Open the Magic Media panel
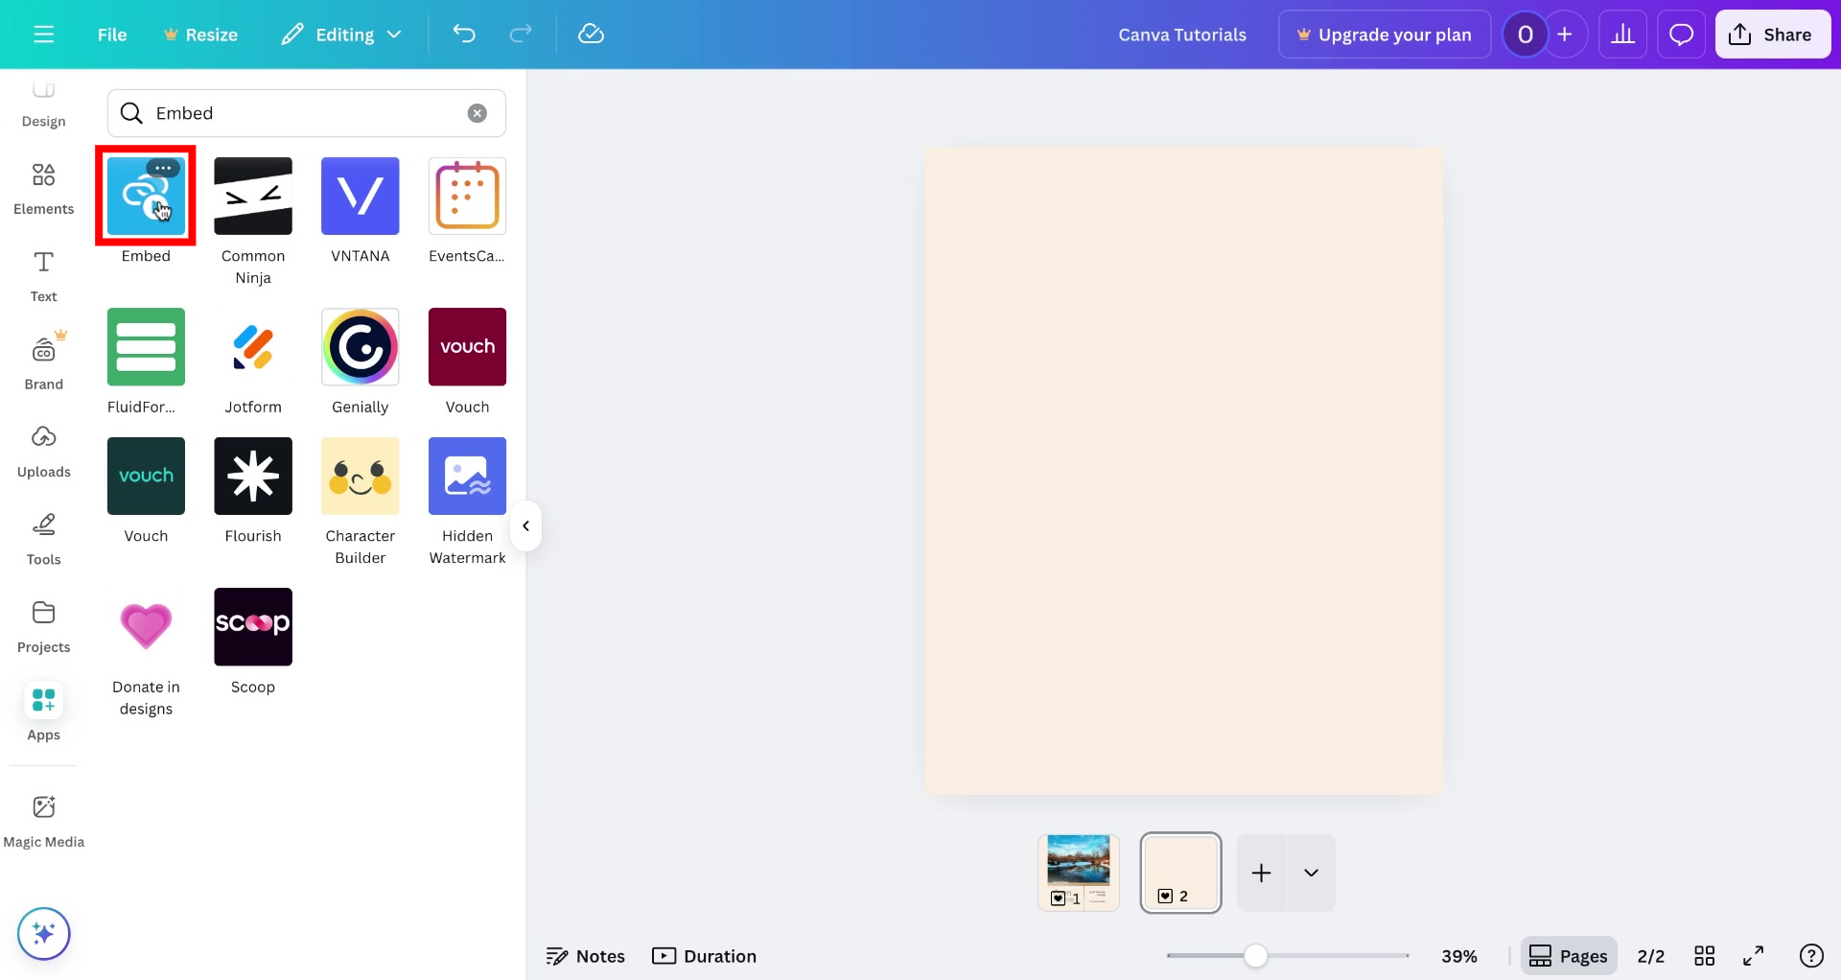The image size is (1841, 980). [x=43, y=820]
